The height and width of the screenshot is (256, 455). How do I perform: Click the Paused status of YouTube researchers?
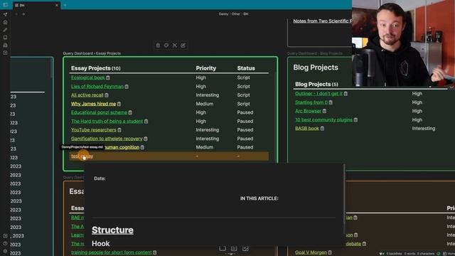(245, 129)
